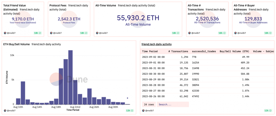Sort by the successful_trades column header

click(x=204, y=51)
